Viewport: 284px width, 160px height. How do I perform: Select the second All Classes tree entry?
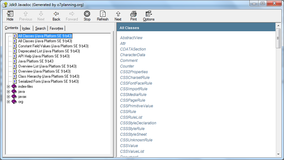tap(45, 41)
